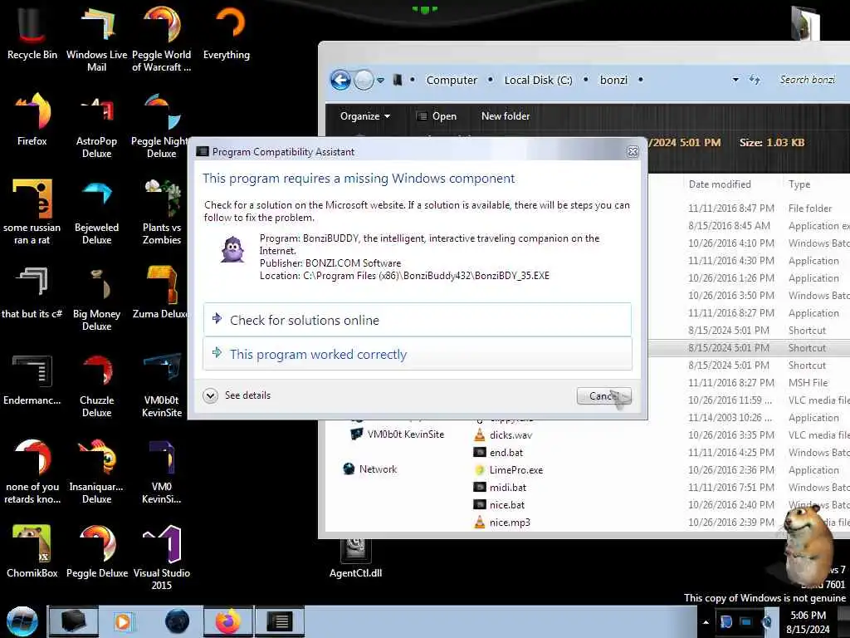Open the Recycle Bin desktop icon
Image resolution: width=850 pixels, height=638 pixels.
click(x=32, y=32)
